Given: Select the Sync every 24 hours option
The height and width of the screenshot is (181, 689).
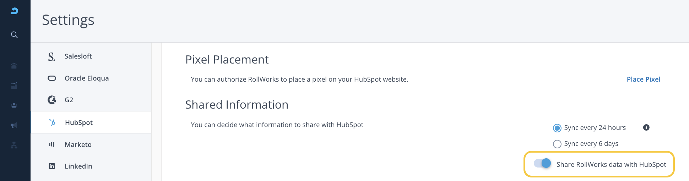Looking at the screenshot, I should (557, 128).
